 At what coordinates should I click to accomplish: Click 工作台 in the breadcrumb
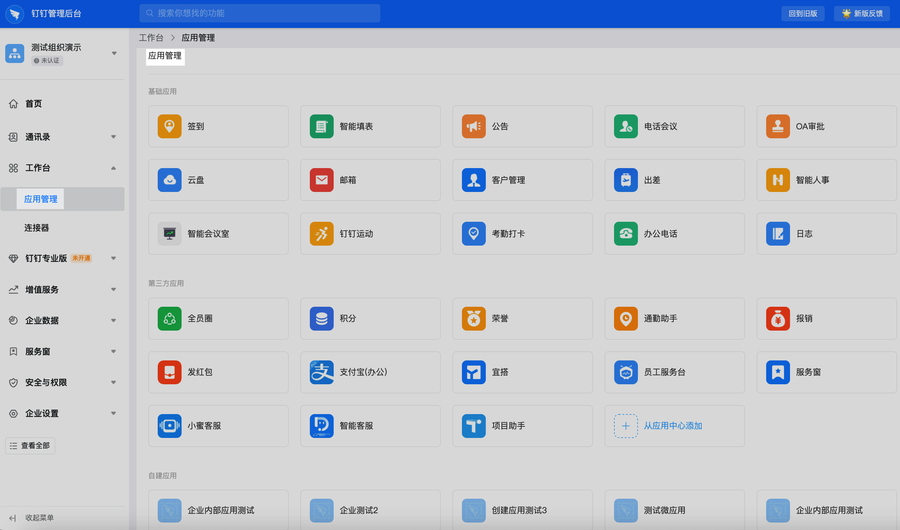tap(151, 38)
